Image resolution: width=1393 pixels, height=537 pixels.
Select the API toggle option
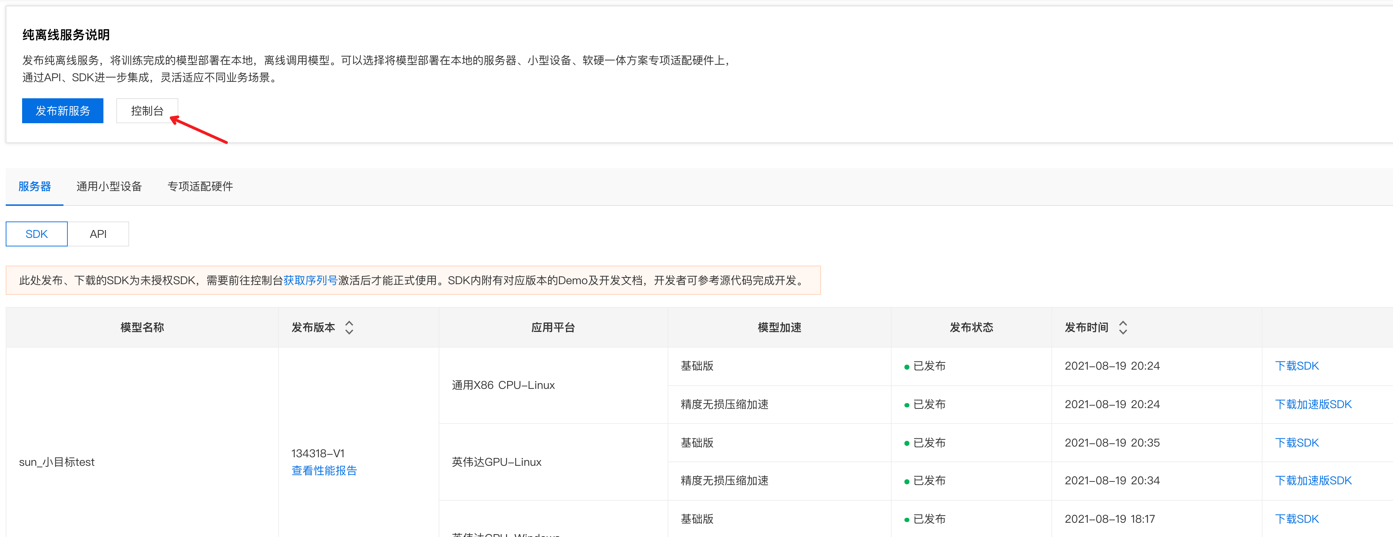98,234
